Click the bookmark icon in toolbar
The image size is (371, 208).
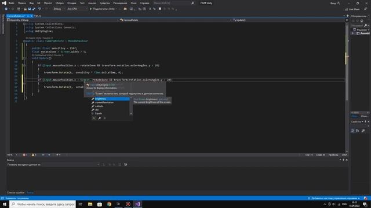pos(160,9)
